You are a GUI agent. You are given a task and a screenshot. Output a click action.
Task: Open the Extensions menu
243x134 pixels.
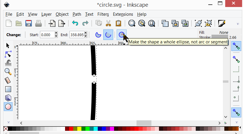pos(123,14)
